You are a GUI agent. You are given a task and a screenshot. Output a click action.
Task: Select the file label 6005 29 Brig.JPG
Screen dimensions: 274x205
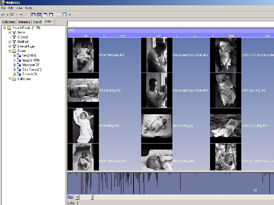point(183,161)
